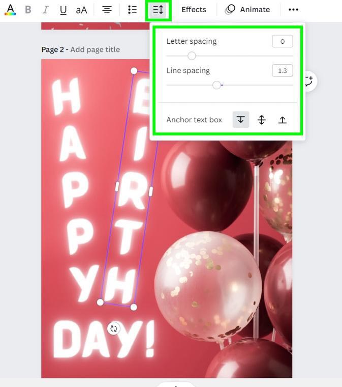Click the Line spacing slider handle
Viewport: 342px width, 387px height.
pos(216,85)
